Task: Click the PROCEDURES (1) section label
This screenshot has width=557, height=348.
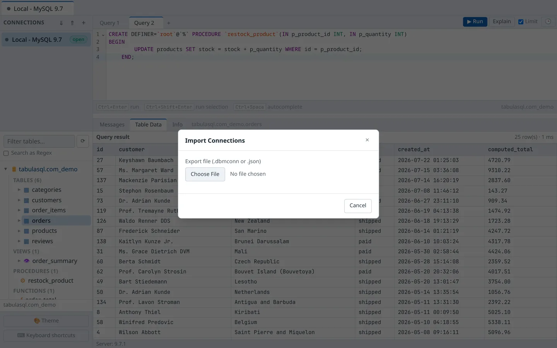Action: tap(36, 271)
